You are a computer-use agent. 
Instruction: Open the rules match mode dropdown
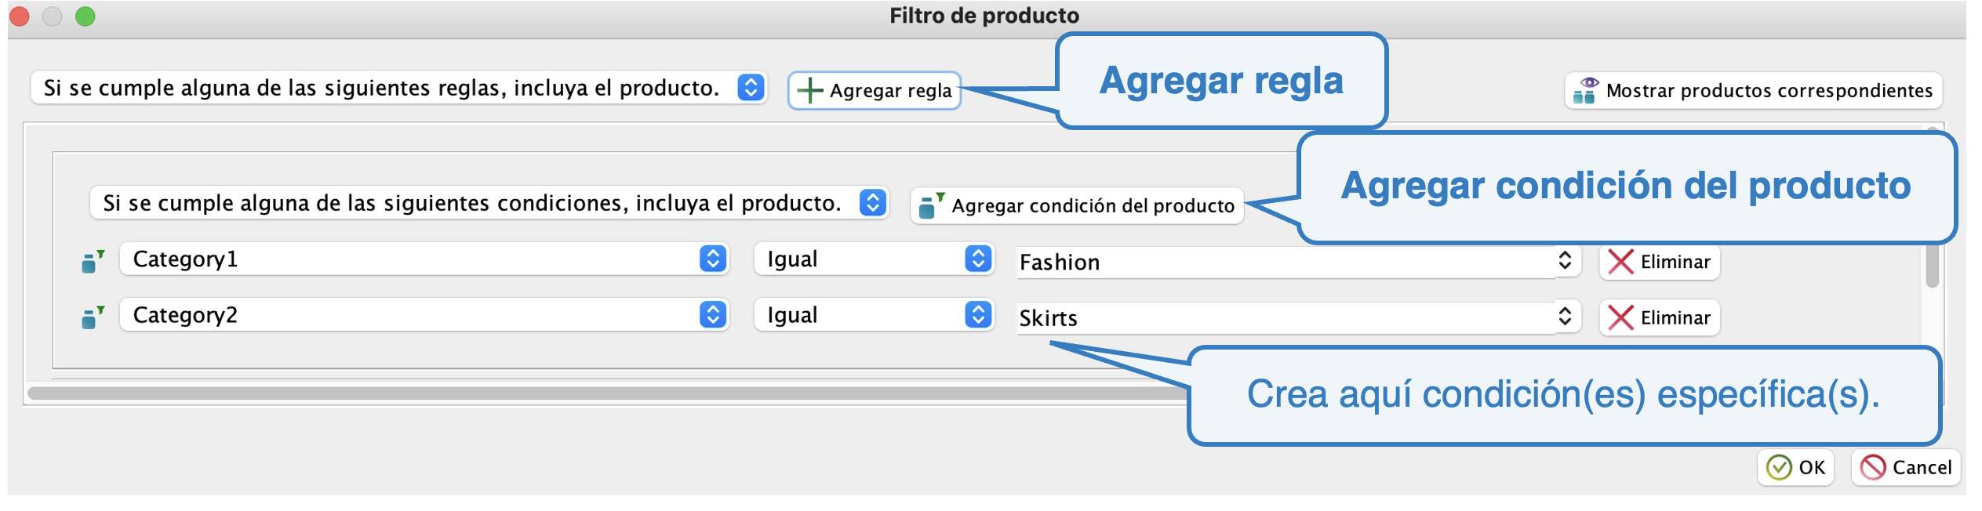tap(750, 88)
